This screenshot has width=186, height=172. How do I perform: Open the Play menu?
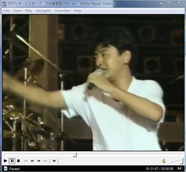coord(28,11)
